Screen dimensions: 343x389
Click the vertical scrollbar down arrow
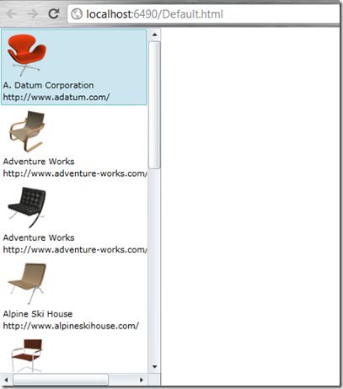(154, 367)
